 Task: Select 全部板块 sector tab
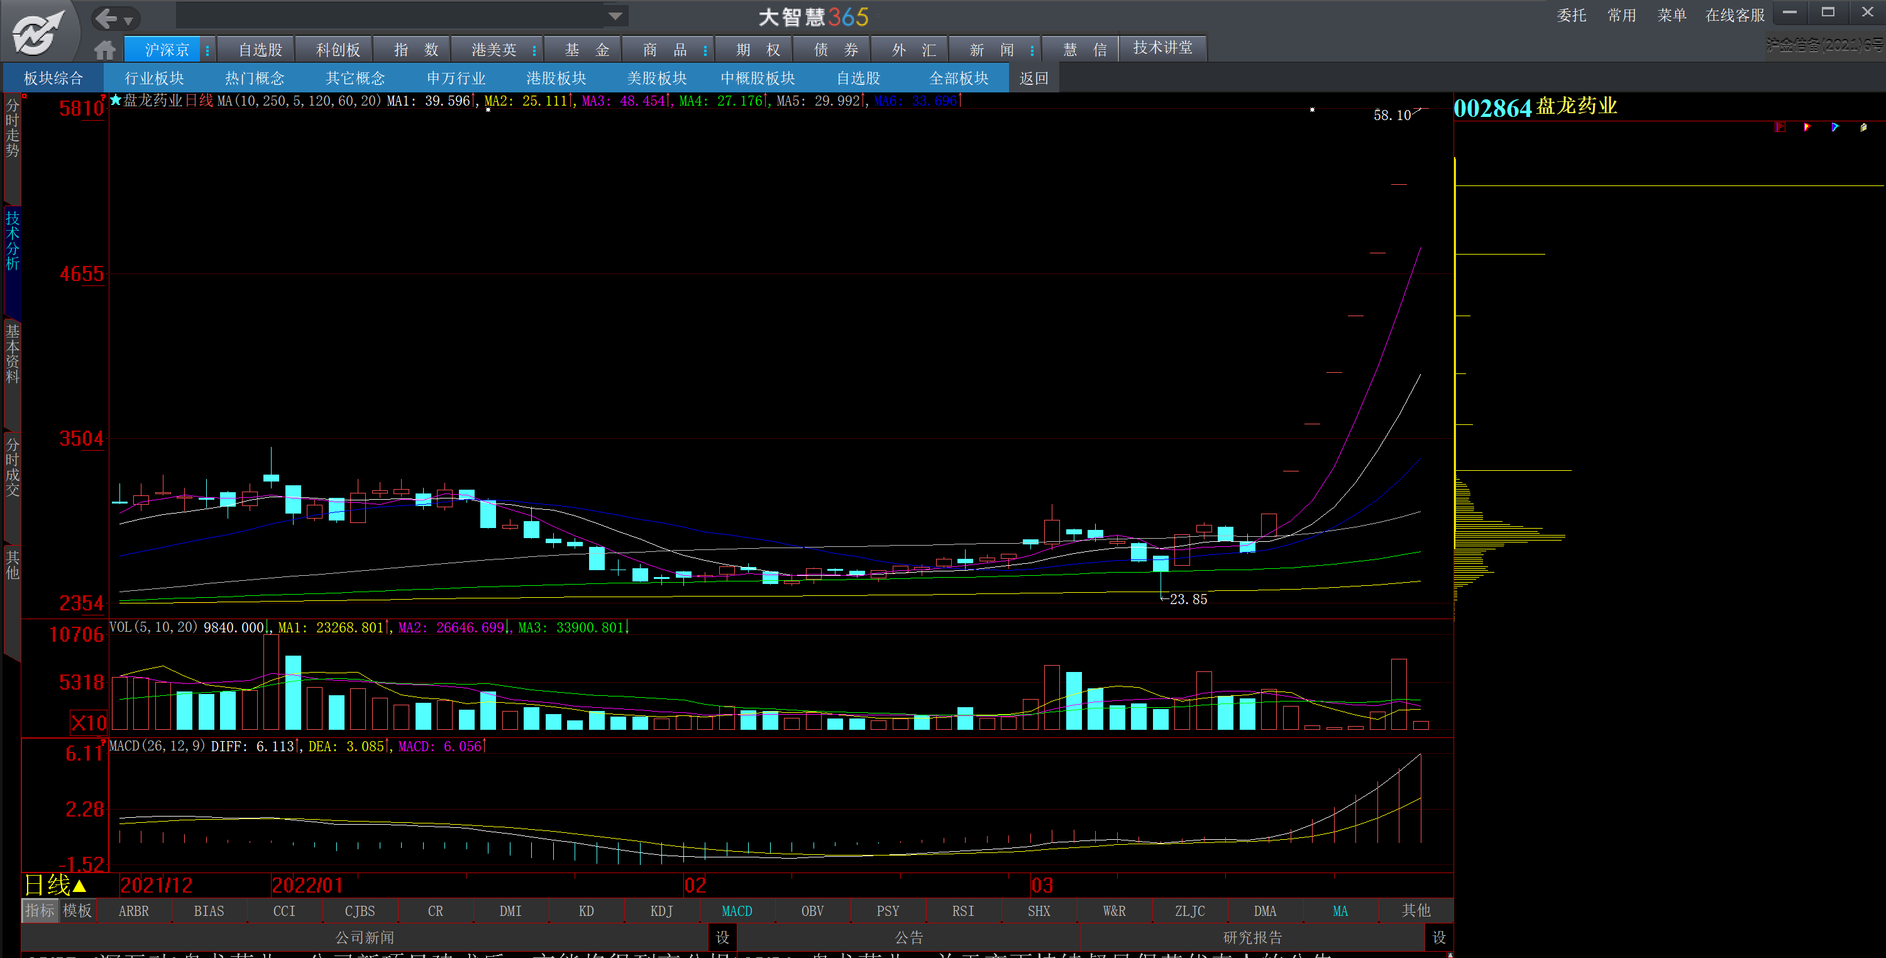pyautogui.click(x=959, y=79)
